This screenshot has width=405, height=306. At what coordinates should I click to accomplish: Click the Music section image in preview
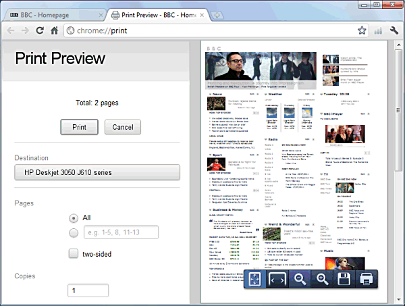[x=345, y=263]
